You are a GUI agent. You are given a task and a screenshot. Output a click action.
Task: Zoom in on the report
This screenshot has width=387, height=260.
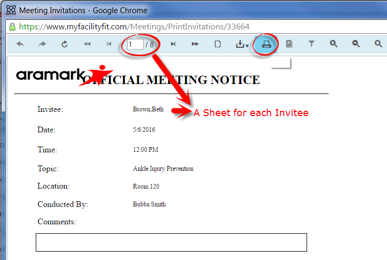[x=333, y=44]
